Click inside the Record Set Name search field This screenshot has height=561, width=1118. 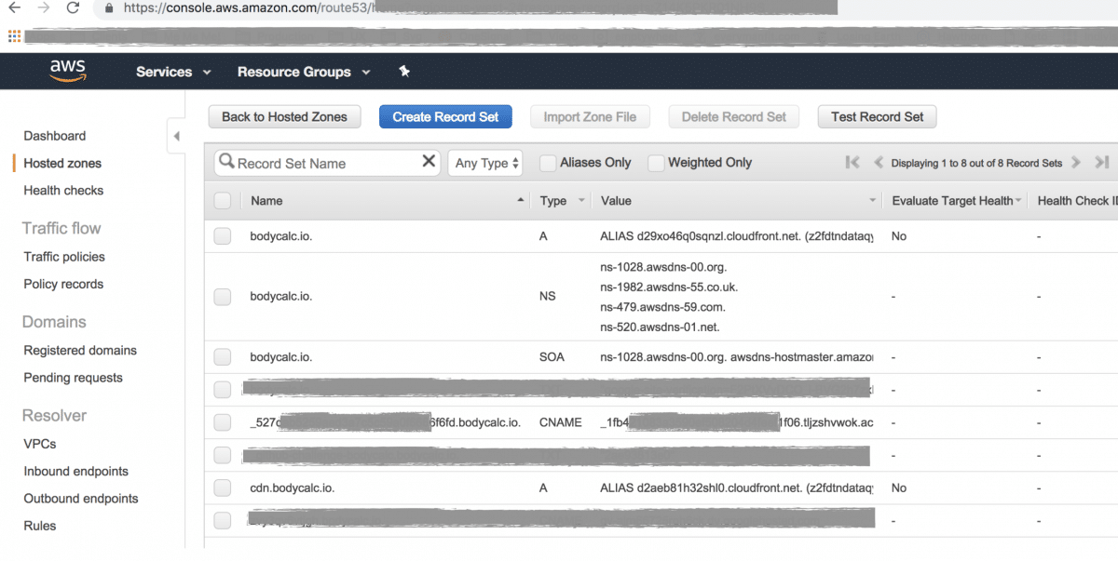pos(326,162)
